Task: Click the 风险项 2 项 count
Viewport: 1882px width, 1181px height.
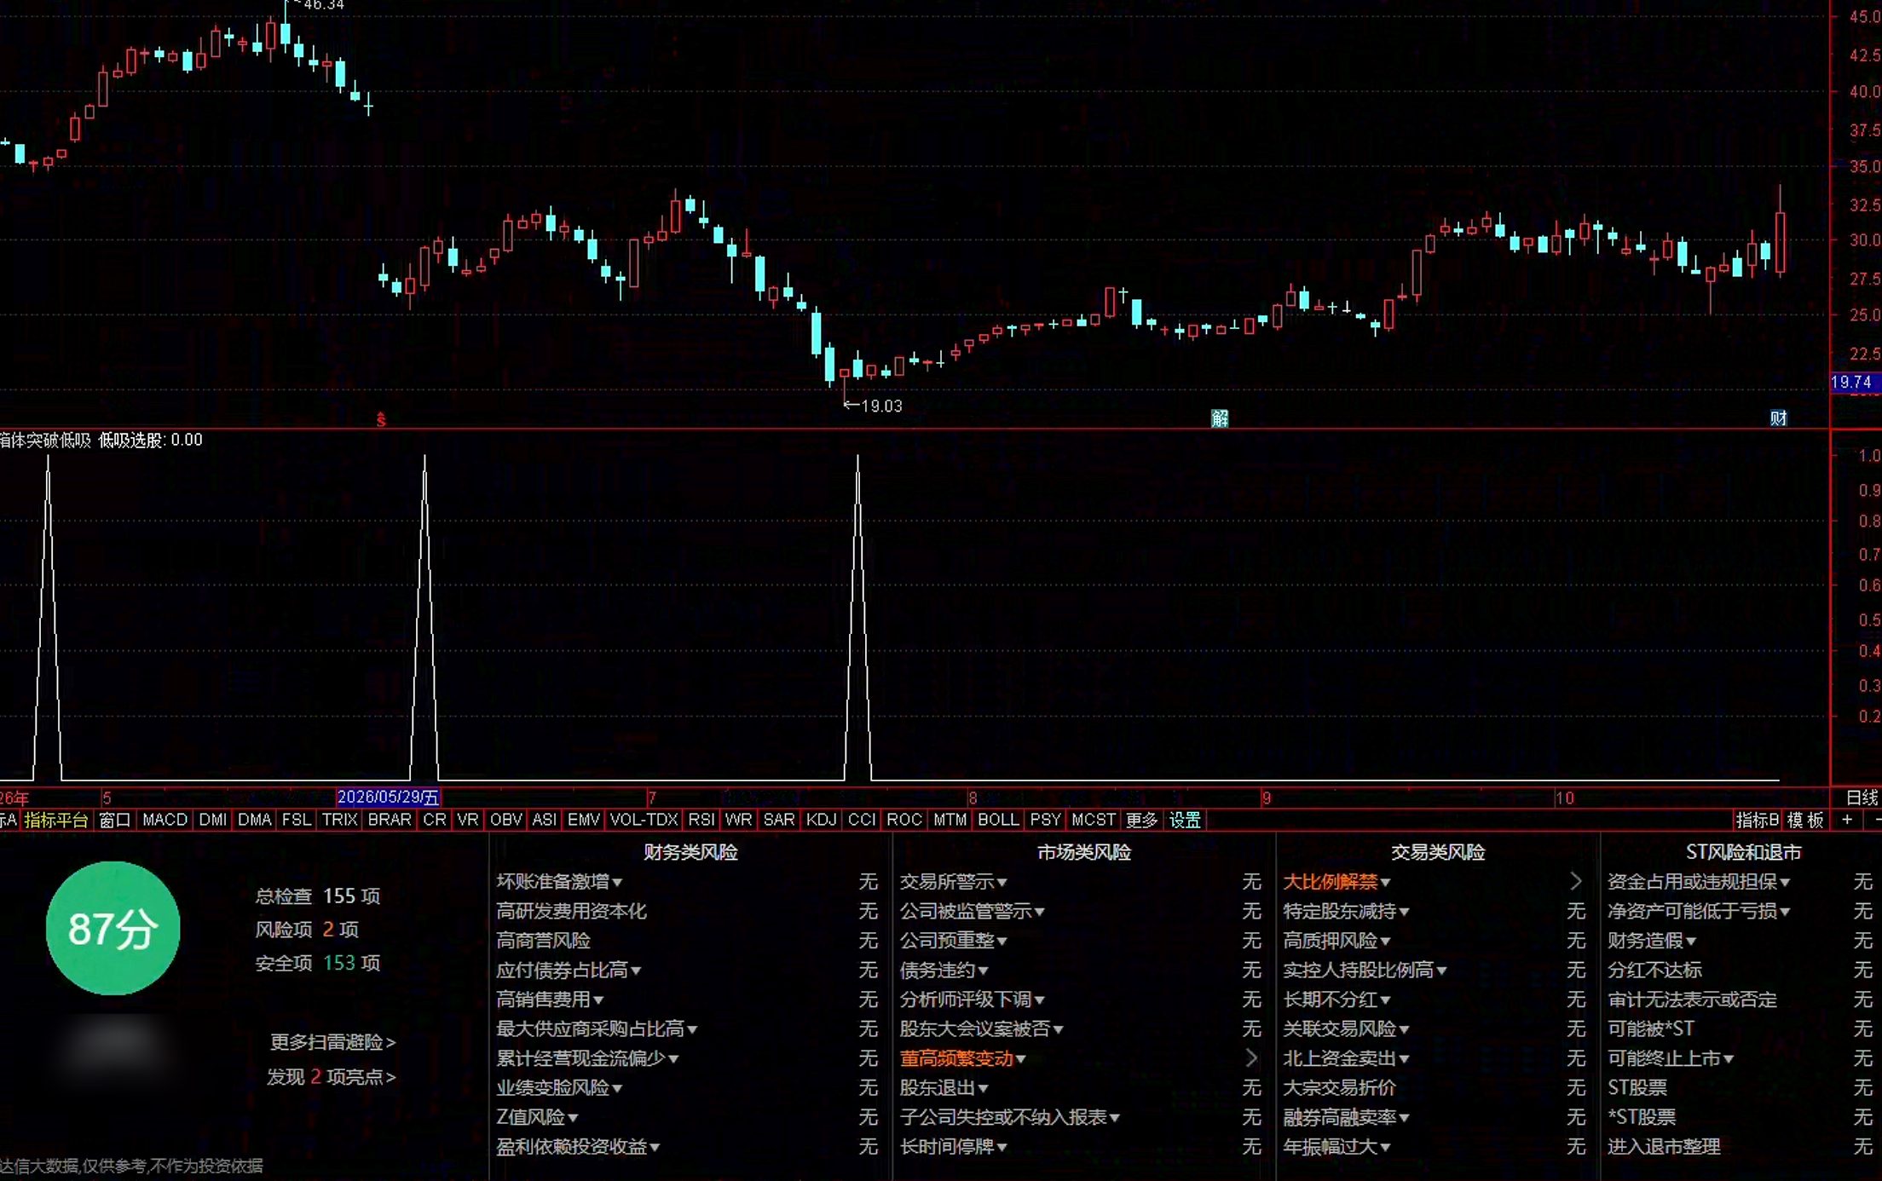Action: 307,930
